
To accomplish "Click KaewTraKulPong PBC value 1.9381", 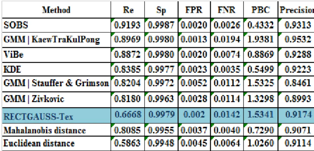I will [260, 40].
